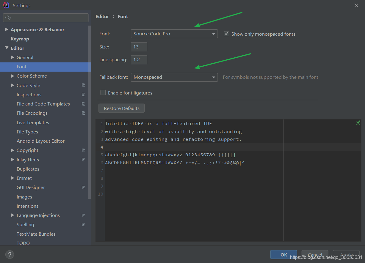Click the Line spacing input field

139,60
